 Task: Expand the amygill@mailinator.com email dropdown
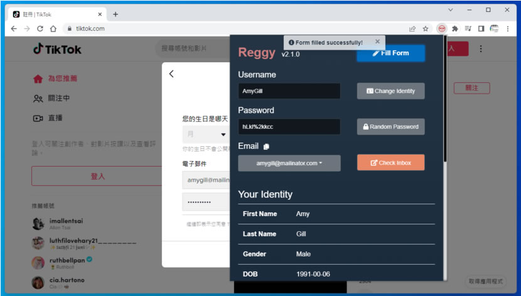tap(289, 163)
